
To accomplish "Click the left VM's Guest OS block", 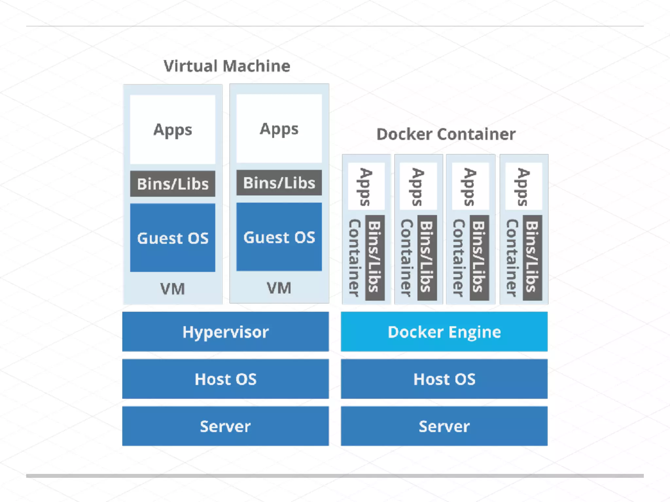I will [x=173, y=238].
